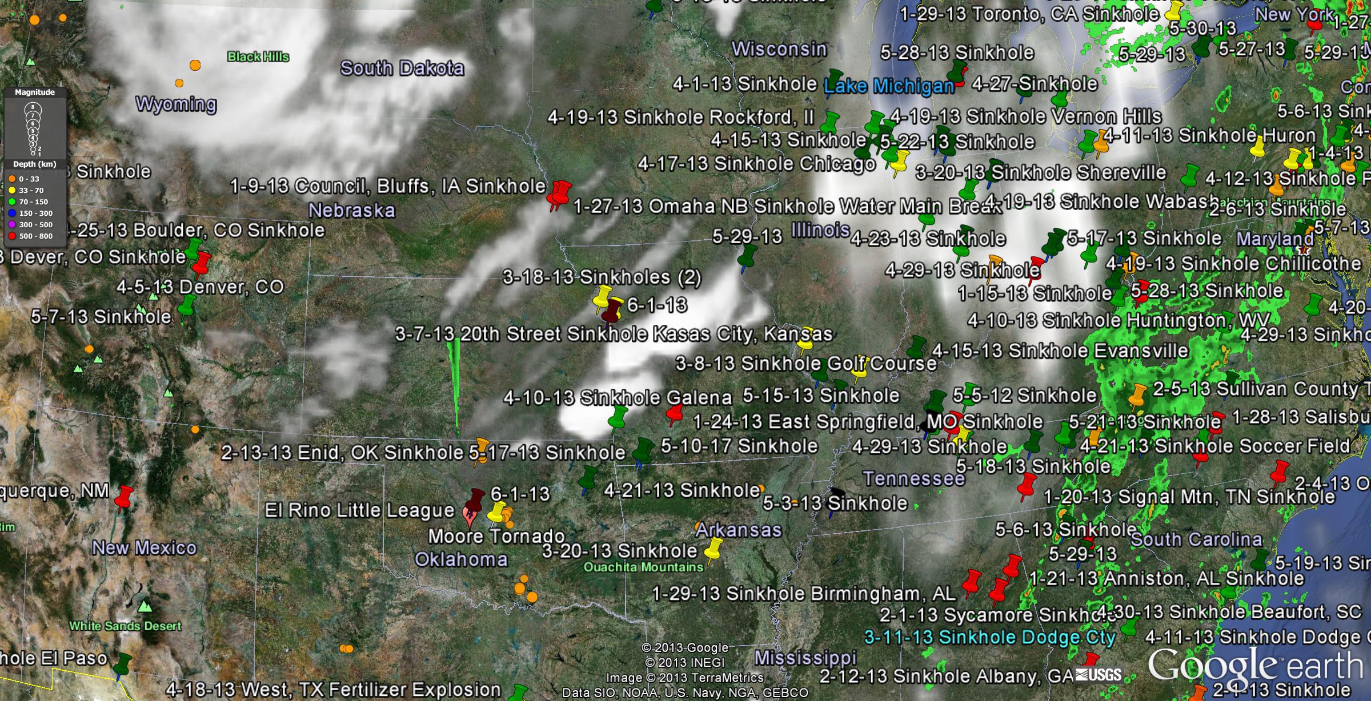This screenshot has height=701, width=1371.
Task: Click large orange earthquake dot in Wyoming
Action: pos(195,65)
